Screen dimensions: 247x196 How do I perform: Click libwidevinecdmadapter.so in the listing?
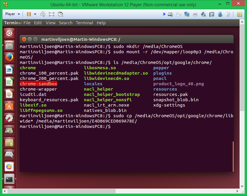tap(116, 73)
